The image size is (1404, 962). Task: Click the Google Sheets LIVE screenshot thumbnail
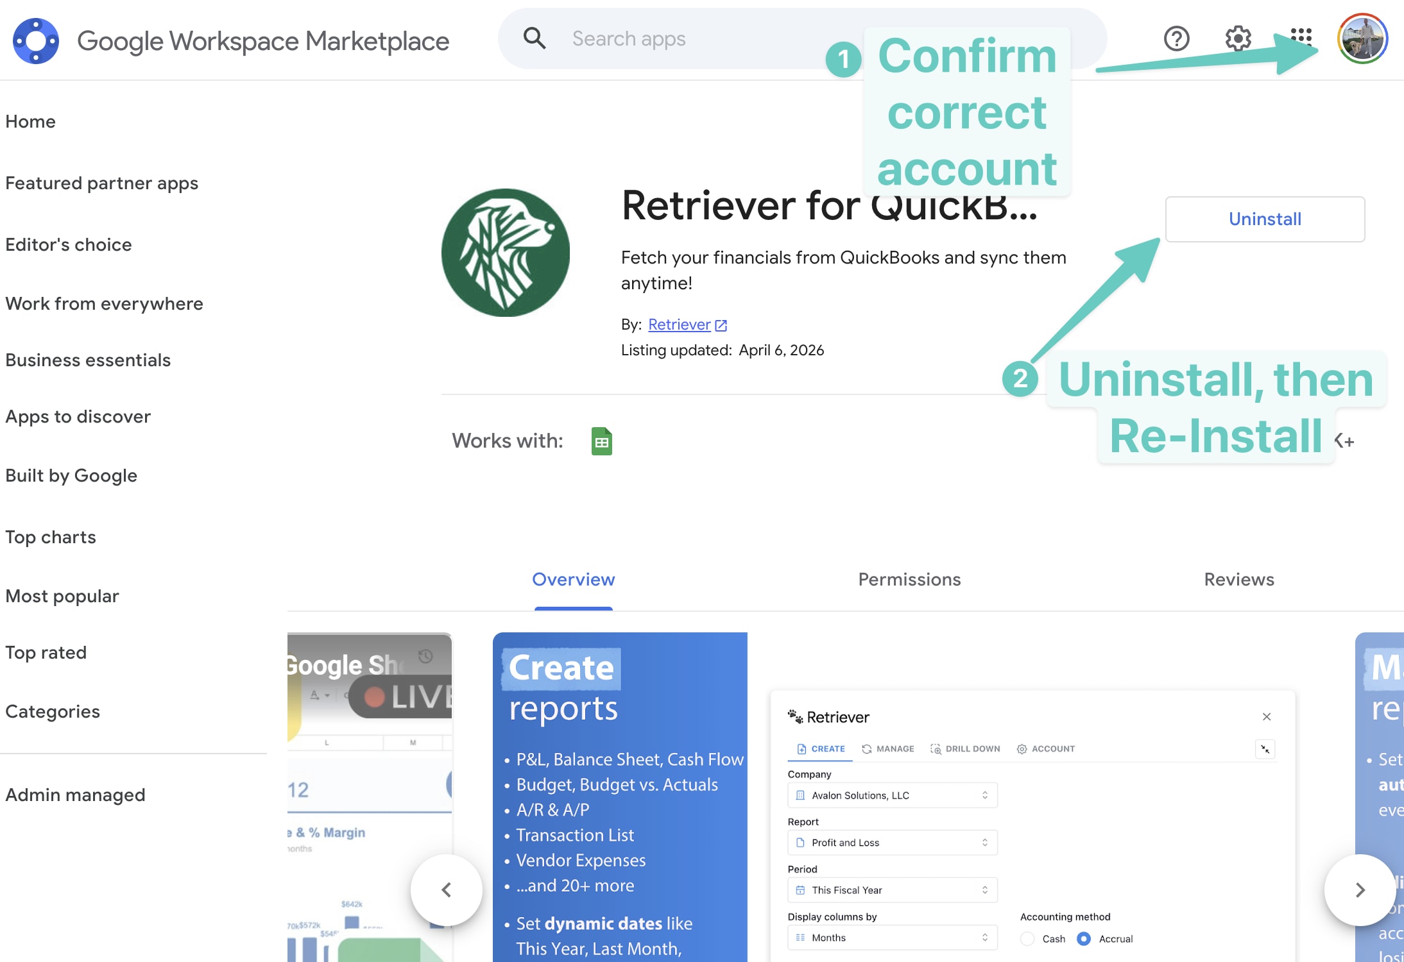pos(370,797)
